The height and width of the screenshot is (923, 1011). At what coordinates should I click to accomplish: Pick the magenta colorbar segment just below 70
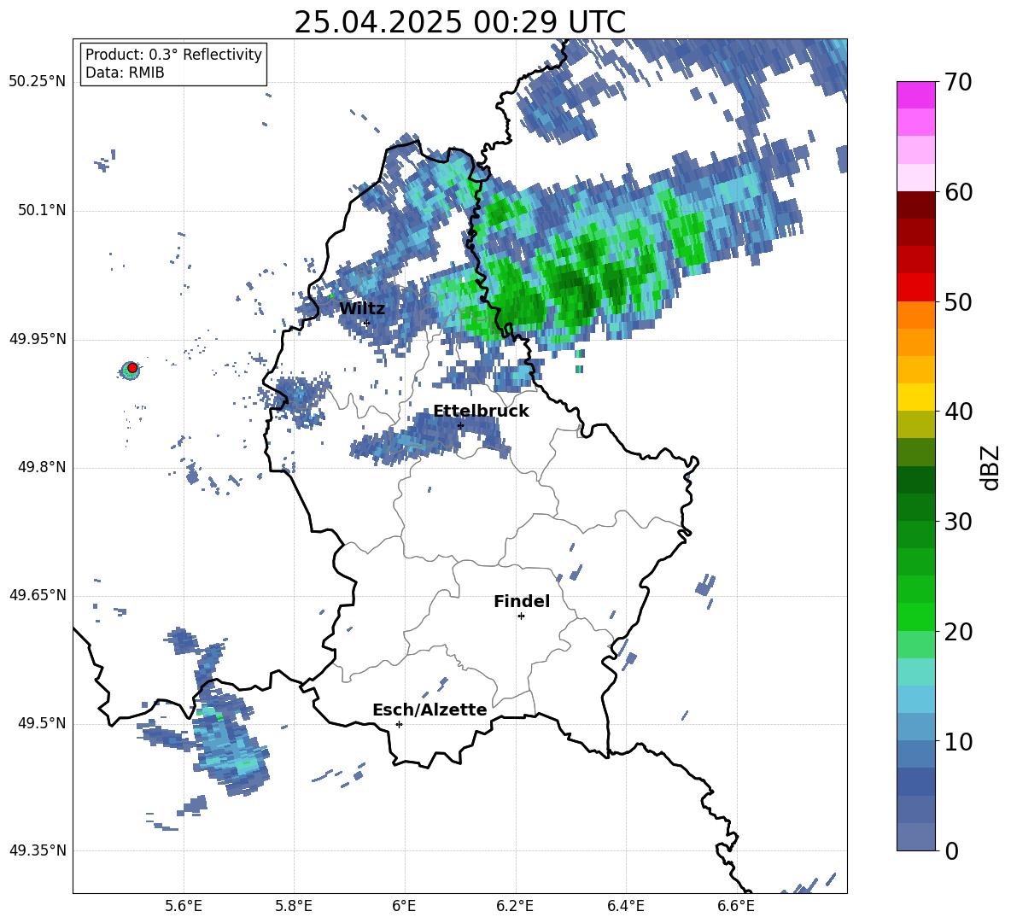pos(915,96)
